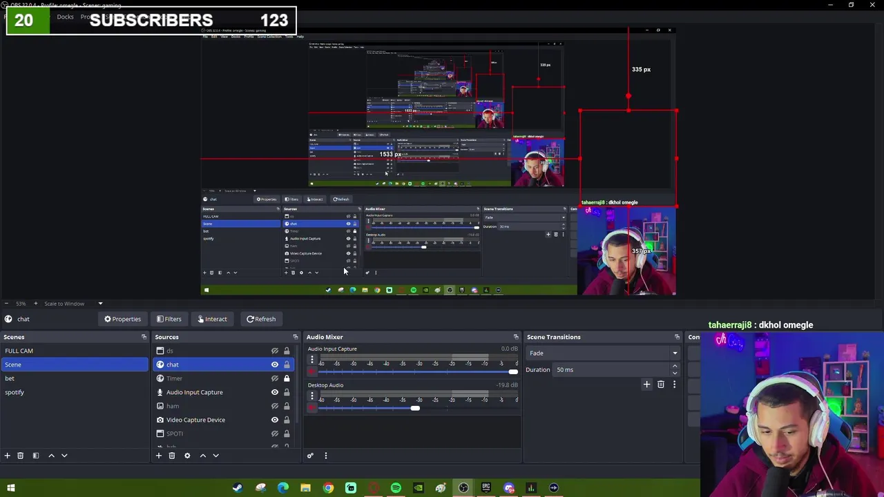Adjust Audio Input Capture volume slider
Image resolution: width=884 pixels, height=497 pixels.
[x=513, y=372]
